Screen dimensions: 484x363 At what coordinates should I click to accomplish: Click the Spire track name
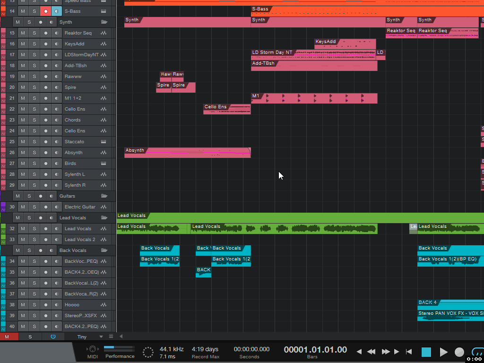(x=70, y=87)
